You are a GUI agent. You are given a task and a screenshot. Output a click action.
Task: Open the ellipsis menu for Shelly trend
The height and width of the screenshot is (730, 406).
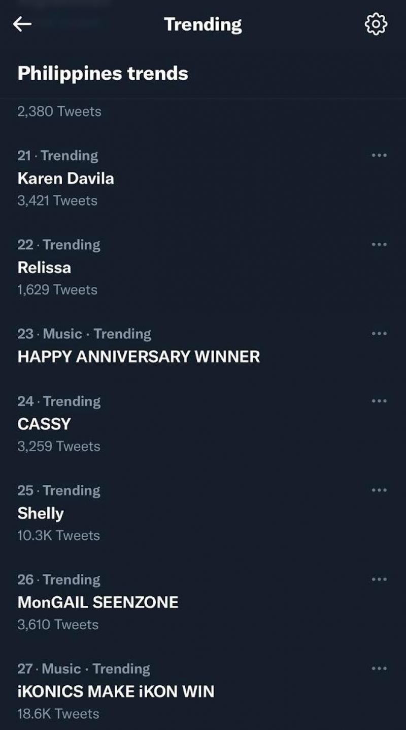[x=379, y=490]
